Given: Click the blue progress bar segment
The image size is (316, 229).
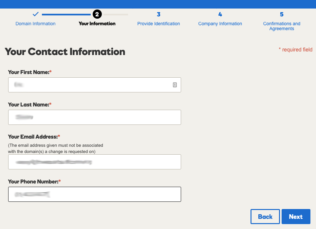Looking at the screenshot, I should [66, 14].
